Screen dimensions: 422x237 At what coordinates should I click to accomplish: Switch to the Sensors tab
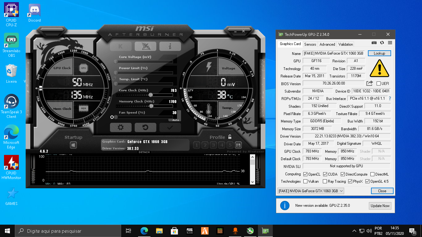pyautogui.click(x=310, y=44)
